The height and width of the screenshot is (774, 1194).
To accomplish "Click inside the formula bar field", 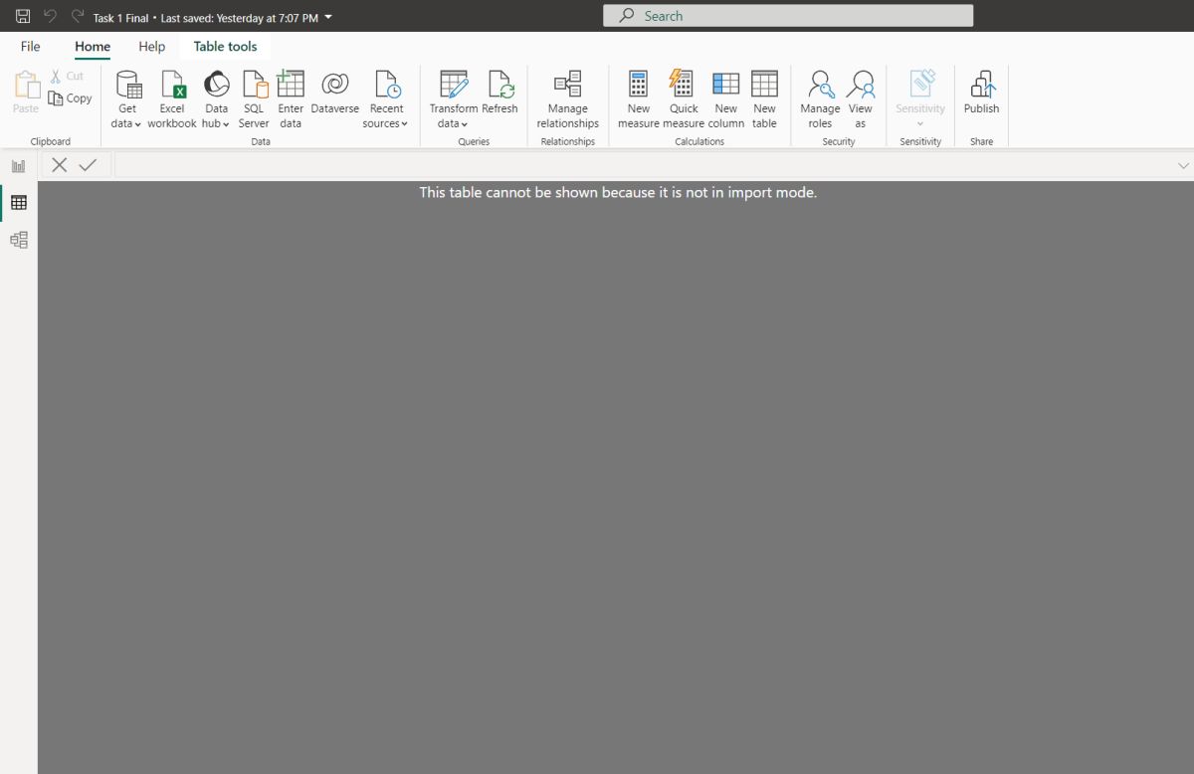I will (x=644, y=165).
